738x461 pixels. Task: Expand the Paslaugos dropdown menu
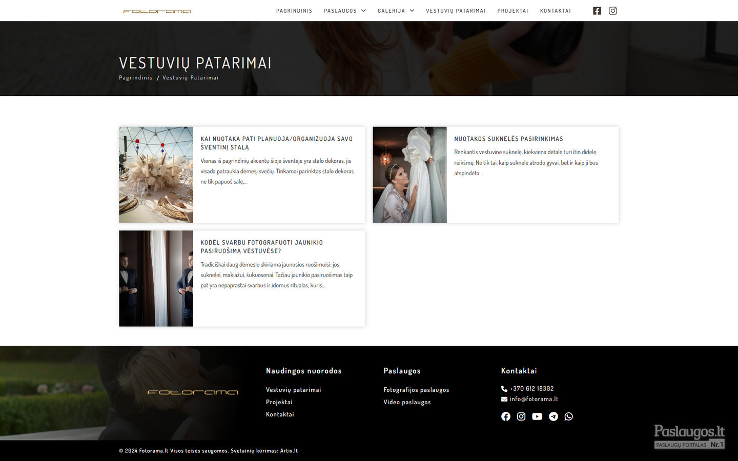pyautogui.click(x=345, y=11)
